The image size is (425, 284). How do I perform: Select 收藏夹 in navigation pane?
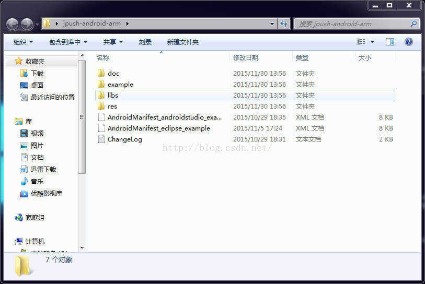click(35, 62)
